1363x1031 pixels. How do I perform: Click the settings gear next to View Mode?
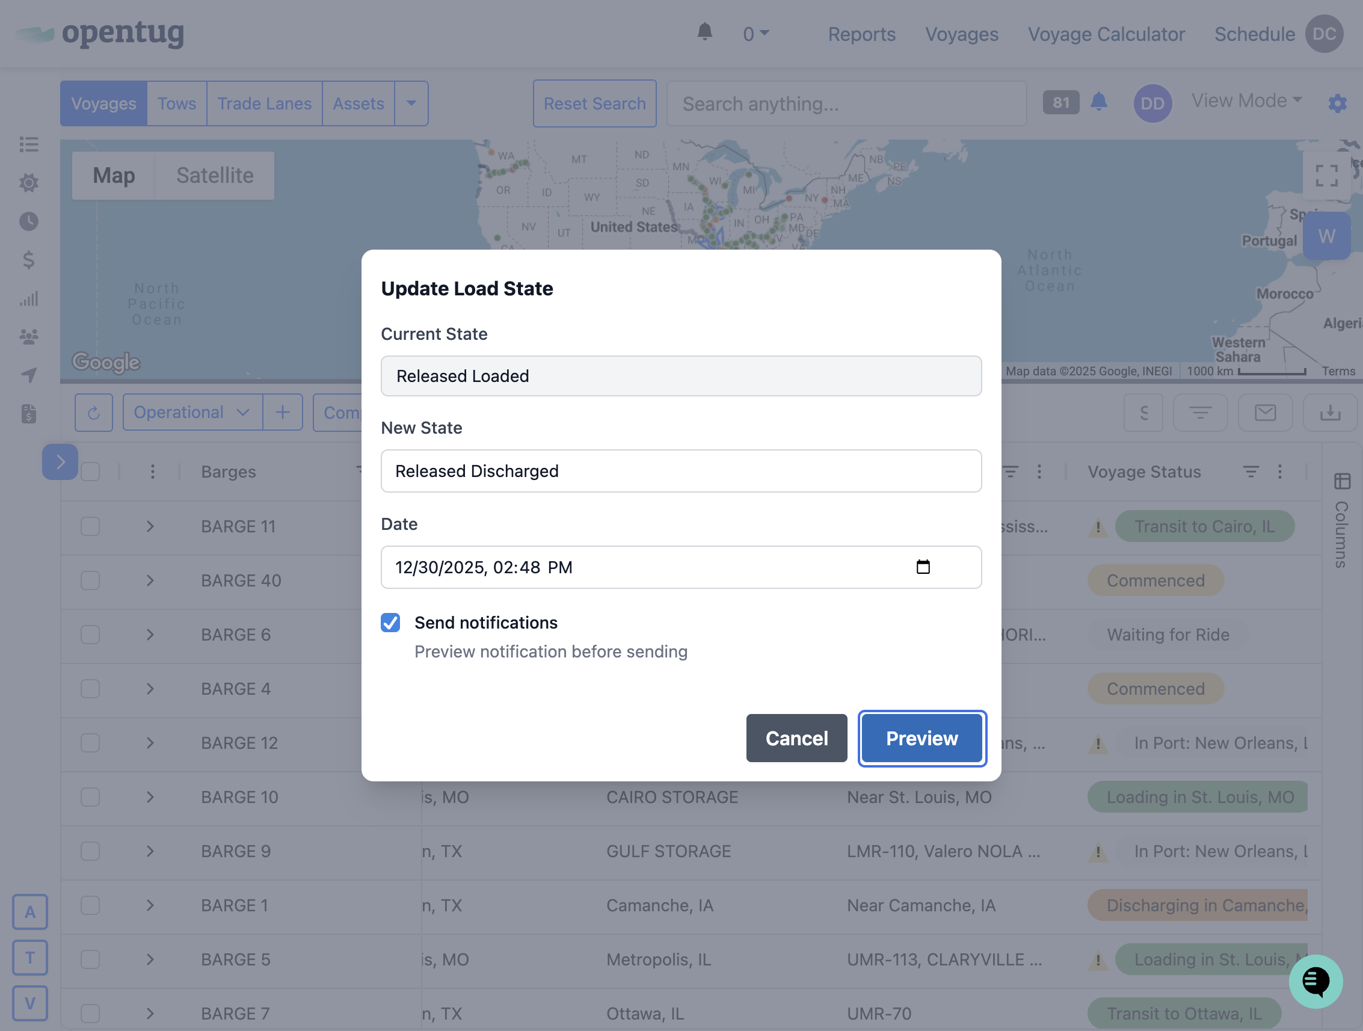click(1337, 103)
